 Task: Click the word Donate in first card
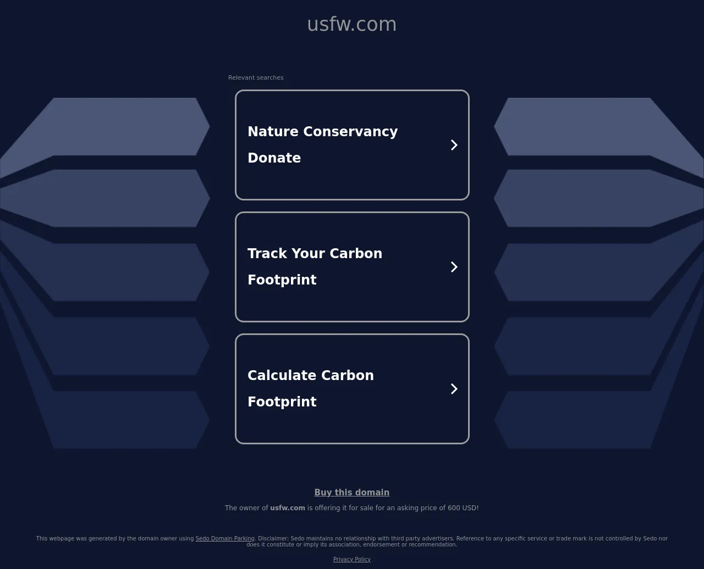click(274, 158)
